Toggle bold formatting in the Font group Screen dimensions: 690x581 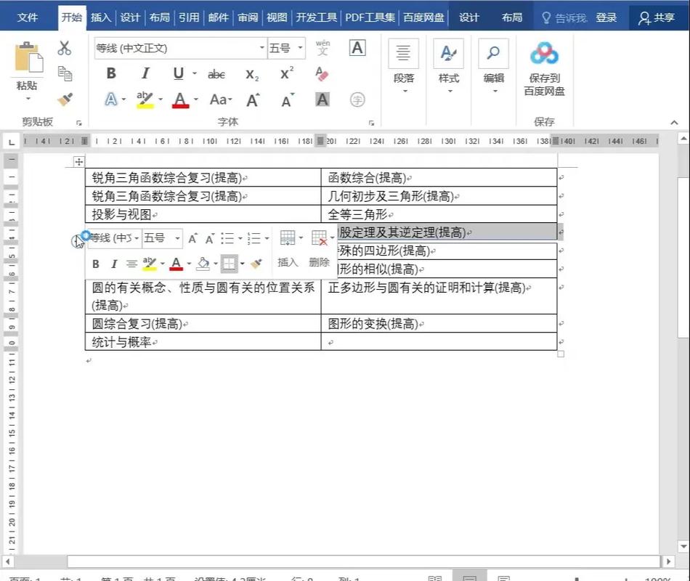111,73
